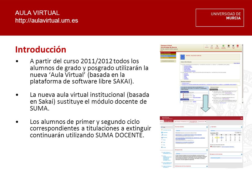Viewport: 252px width, 189px height.
Task: Open the Campus Virtual SUMA screenshot thumbnail
Action: 201,73
